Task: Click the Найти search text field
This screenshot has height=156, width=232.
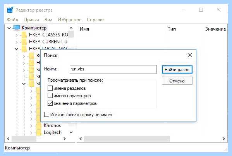Action: tap(113, 69)
